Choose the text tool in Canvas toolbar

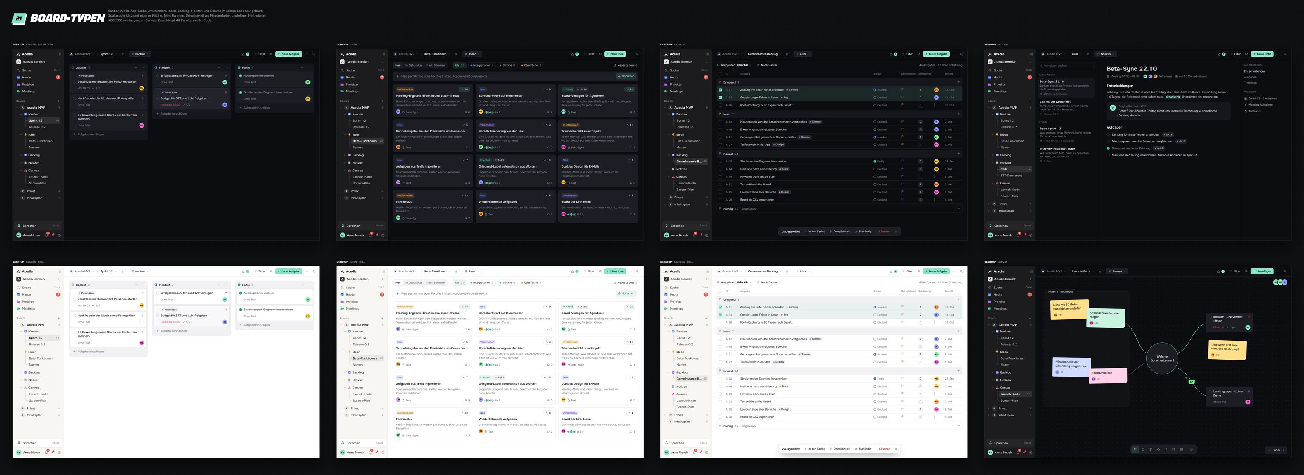[1150, 449]
